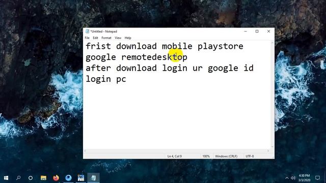Click the vertical scrollbar down arrow
This screenshot has height=183, width=326.
coord(272,147)
